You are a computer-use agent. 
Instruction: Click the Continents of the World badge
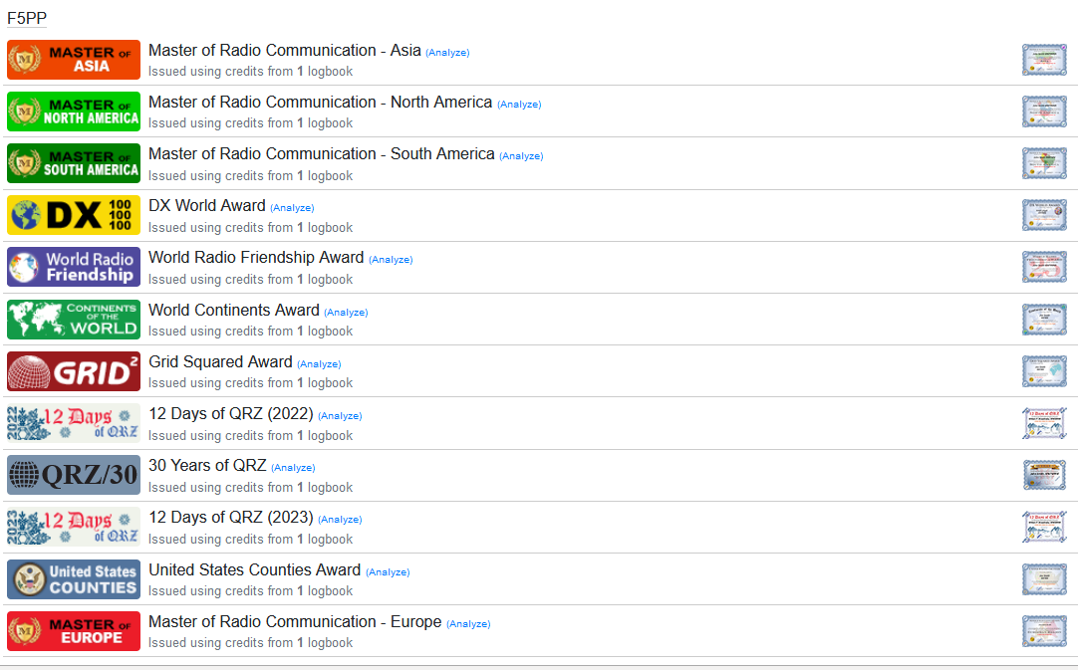[74, 320]
